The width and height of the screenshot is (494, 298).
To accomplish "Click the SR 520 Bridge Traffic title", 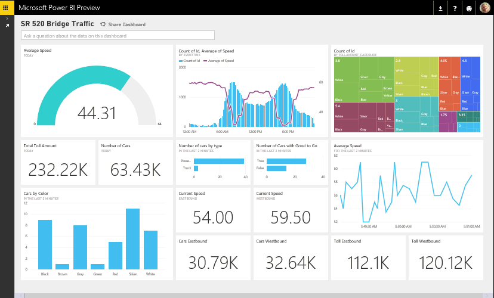I will 58,24.
